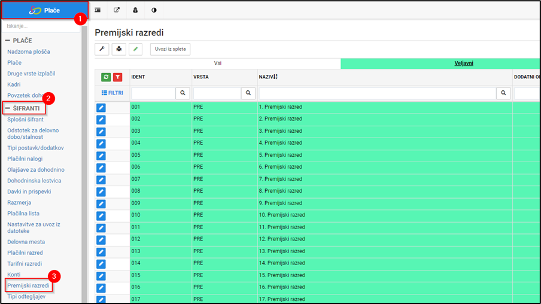Edit row 012 using its pencil icon
The height and width of the screenshot is (304, 541).
101,240
